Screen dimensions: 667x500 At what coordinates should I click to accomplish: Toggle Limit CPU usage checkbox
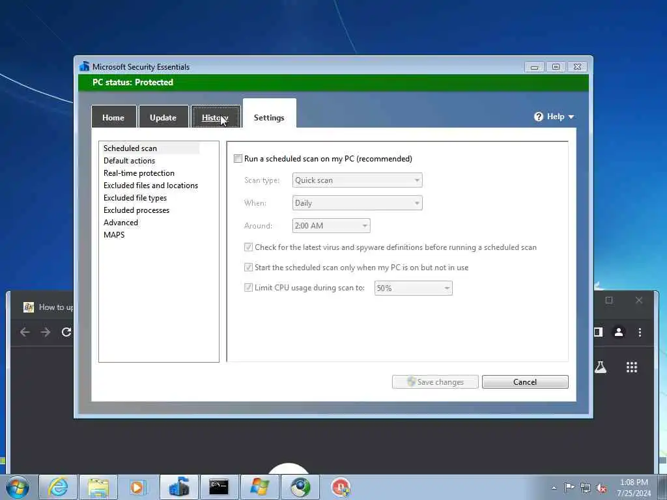pyautogui.click(x=248, y=288)
